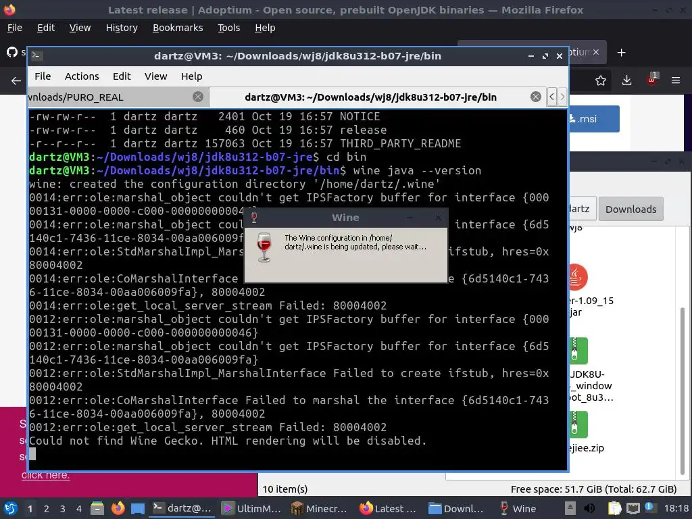Click the file manager vertical scrollbar
Screen dimensions: 692x519
tap(683, 390)
